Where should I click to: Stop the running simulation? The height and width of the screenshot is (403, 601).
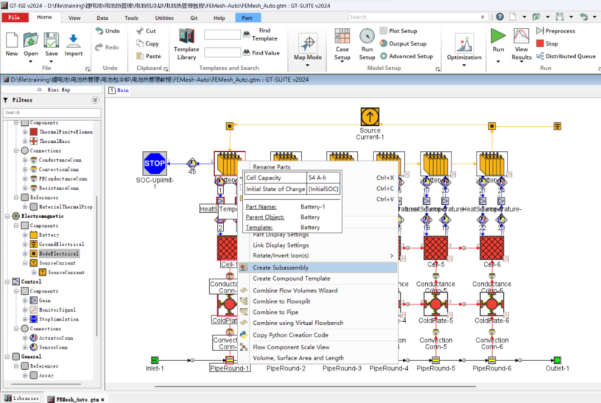tap(547, 43)
